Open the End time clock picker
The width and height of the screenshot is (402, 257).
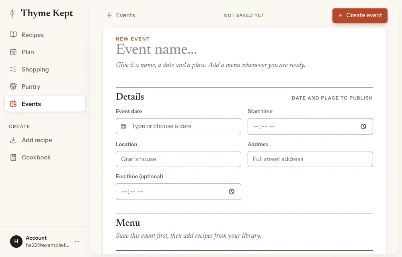point(232,192)
